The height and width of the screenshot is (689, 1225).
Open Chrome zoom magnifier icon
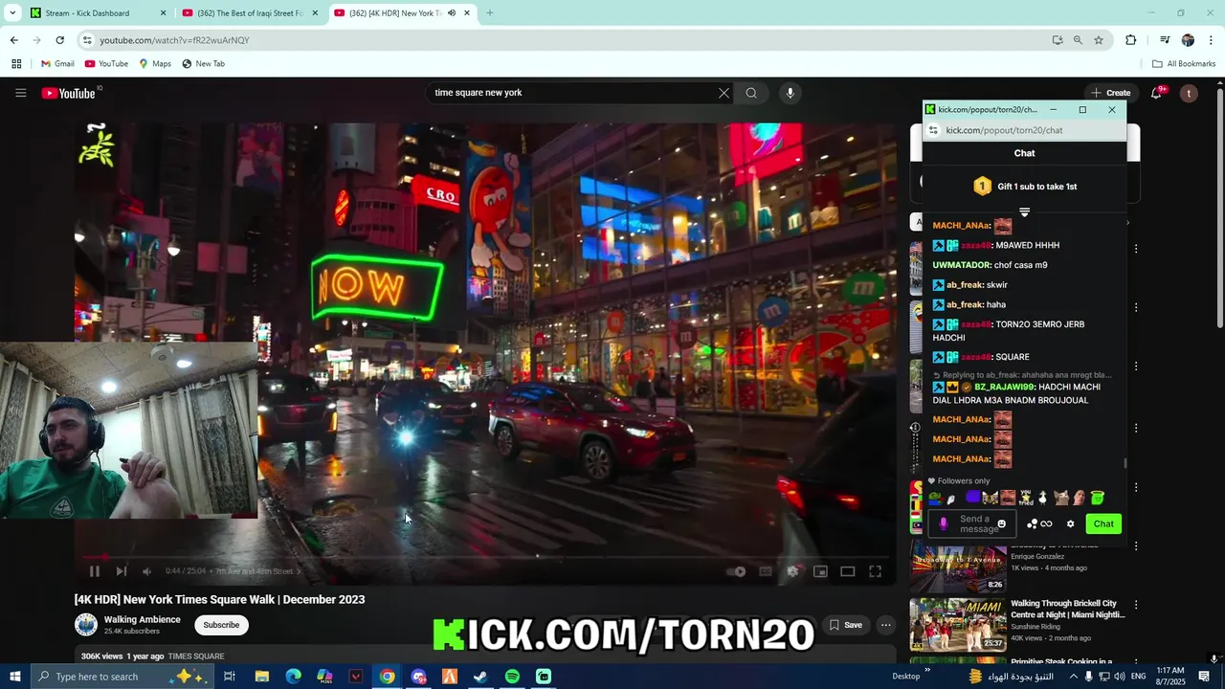[1078, 40]
